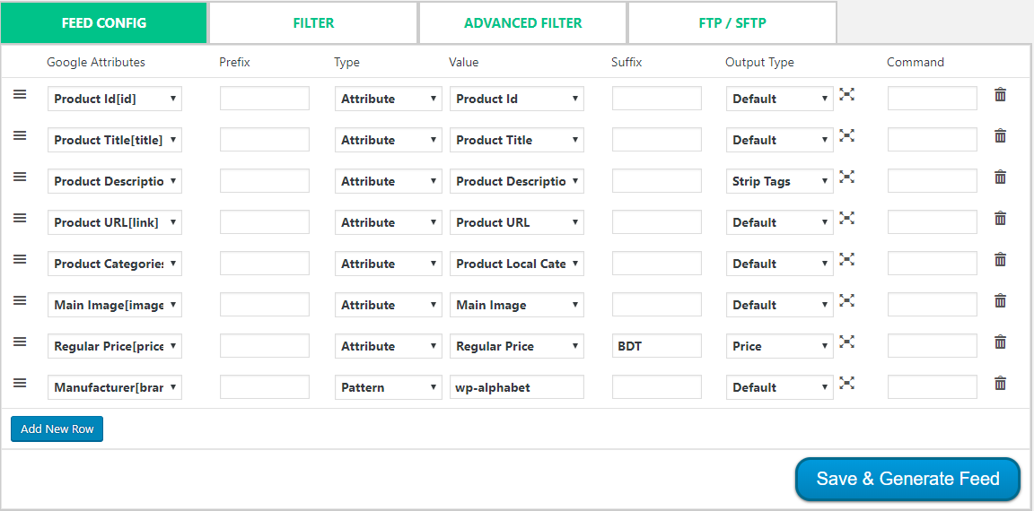Open the Regular Price value dropdown
The image size is (1034, 511).
pos(516,346)
